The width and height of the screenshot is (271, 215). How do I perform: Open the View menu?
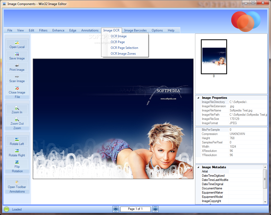point(20,30)
